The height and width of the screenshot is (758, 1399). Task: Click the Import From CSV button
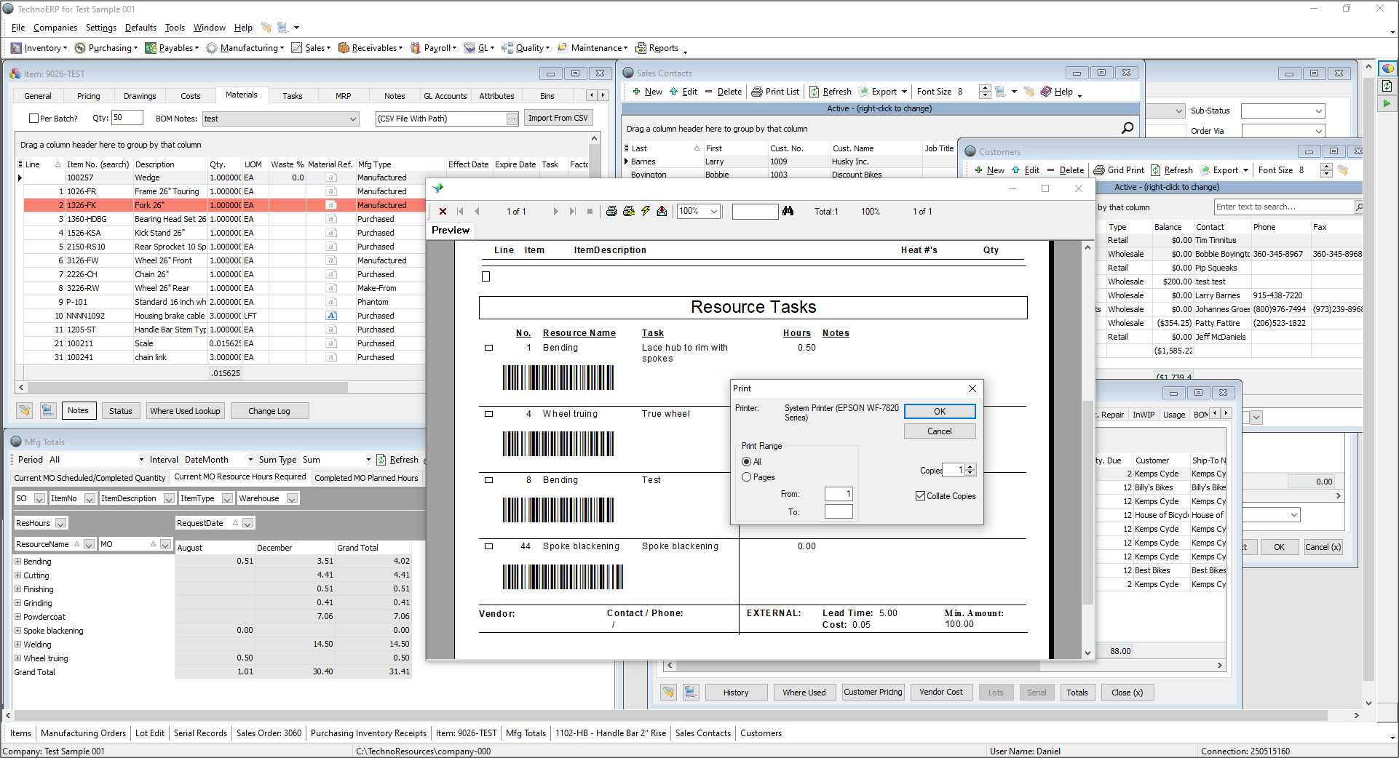click(558, 119)
